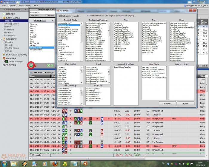Open the media player taskbar icon
The image size is (209, 167).
tap(45, 164)
